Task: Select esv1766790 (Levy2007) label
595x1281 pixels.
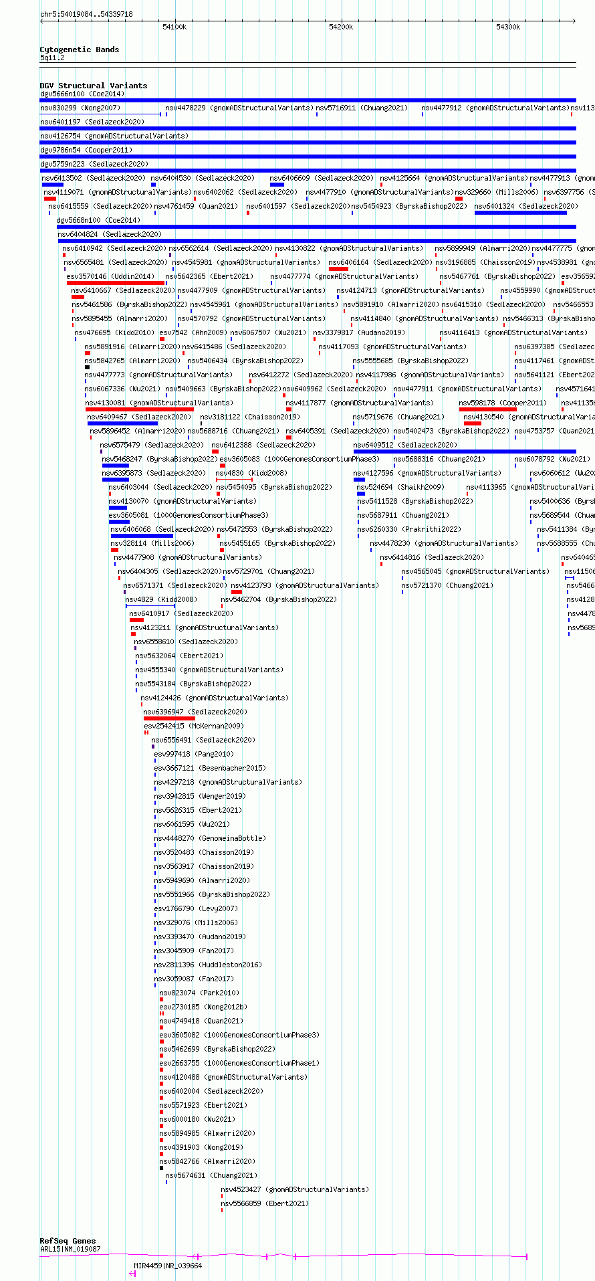Action: pos(196,908)
